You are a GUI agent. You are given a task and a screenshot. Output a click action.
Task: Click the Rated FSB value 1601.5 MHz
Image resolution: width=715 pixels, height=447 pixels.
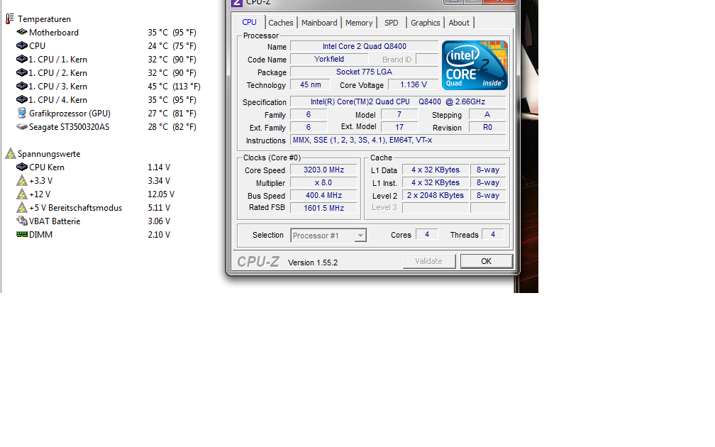click(x=323, y=208)
